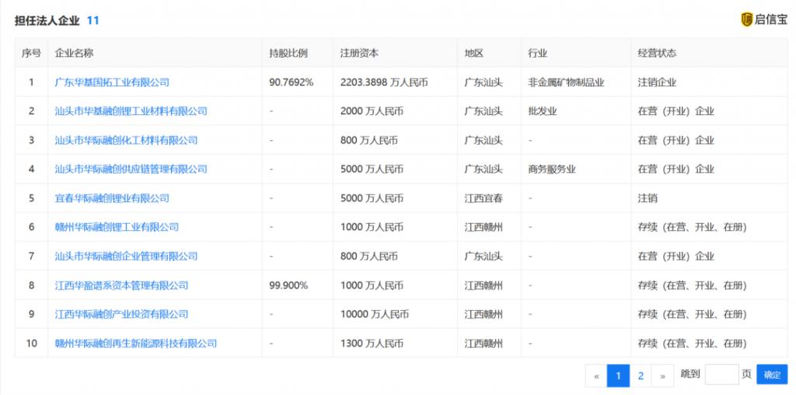Open 广东华基国拓工业有限公司 company link
The image size is (796, 395).
[112, 82]
